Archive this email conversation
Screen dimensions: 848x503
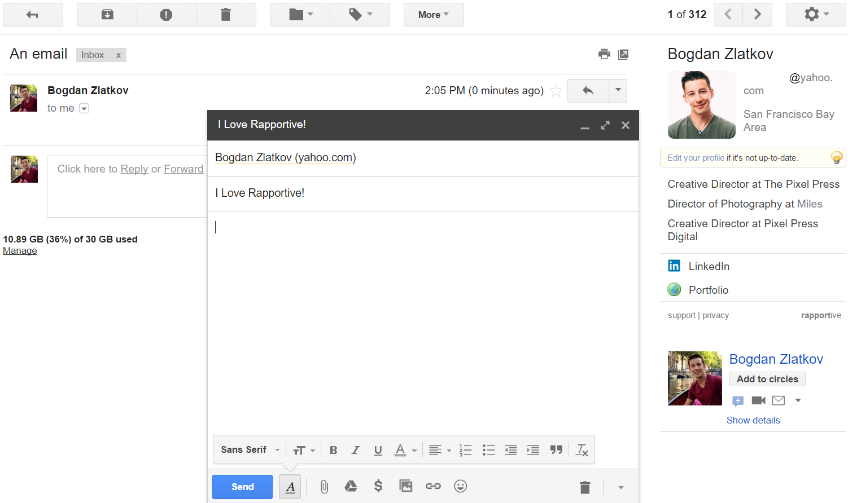click(x=107, y=15)
